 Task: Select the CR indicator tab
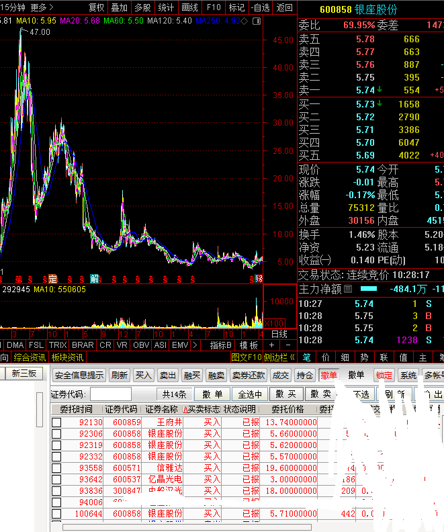(105, 345)
